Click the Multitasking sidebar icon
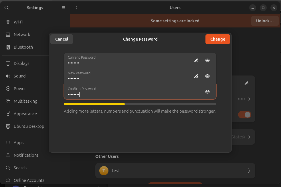The image size is (281, 187). (8, 101)
